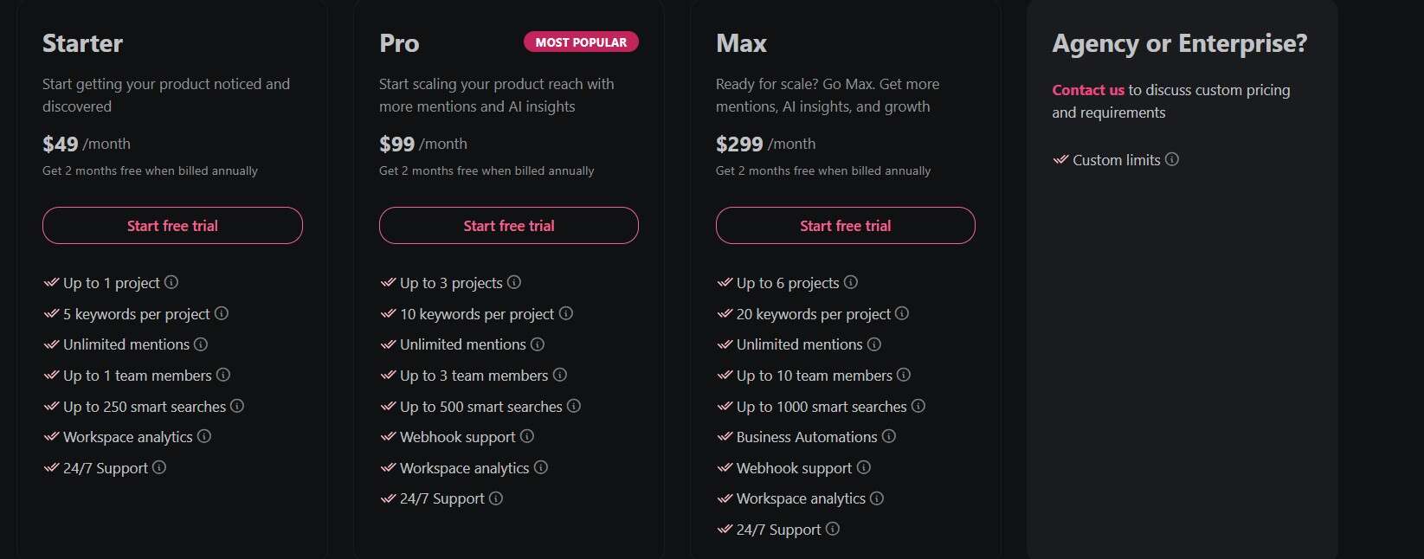Start free trial for the Pro plan
The width and height of the screenshot is (1424, 559).
pyautogui.click(x=508, y=226)
